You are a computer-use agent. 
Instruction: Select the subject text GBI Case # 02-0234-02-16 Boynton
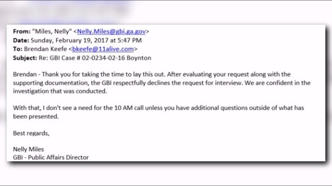pyautogui.click(x=100, y=58)
